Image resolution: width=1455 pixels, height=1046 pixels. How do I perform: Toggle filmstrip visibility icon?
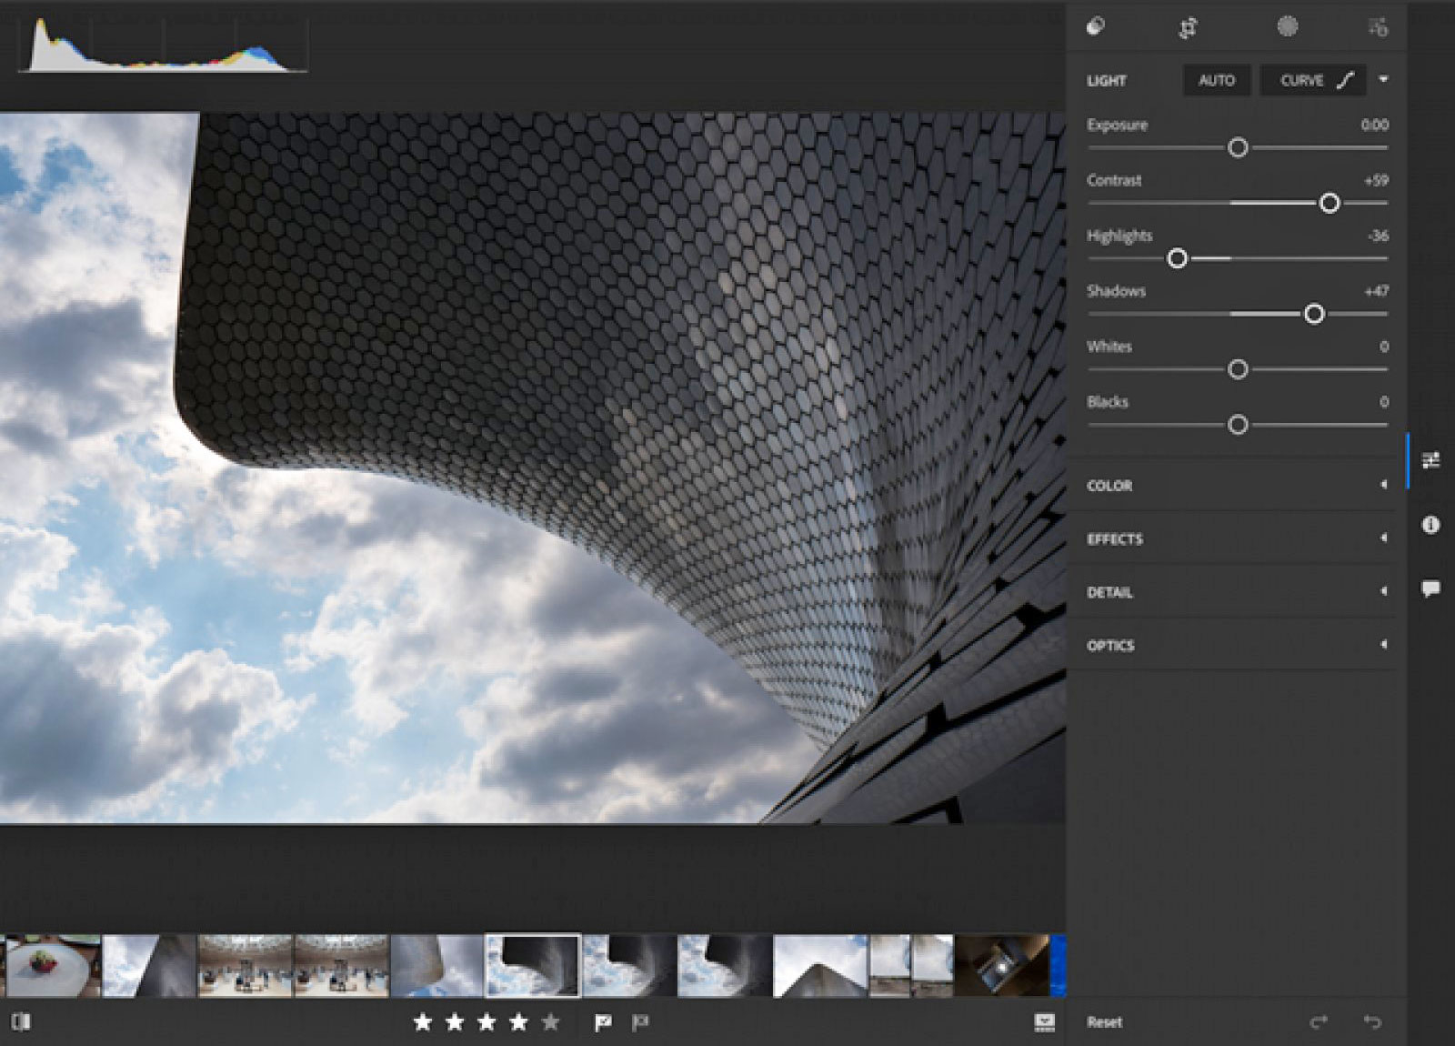tap(1044, 1022)
